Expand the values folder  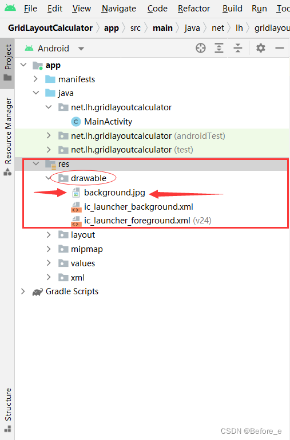49,263
